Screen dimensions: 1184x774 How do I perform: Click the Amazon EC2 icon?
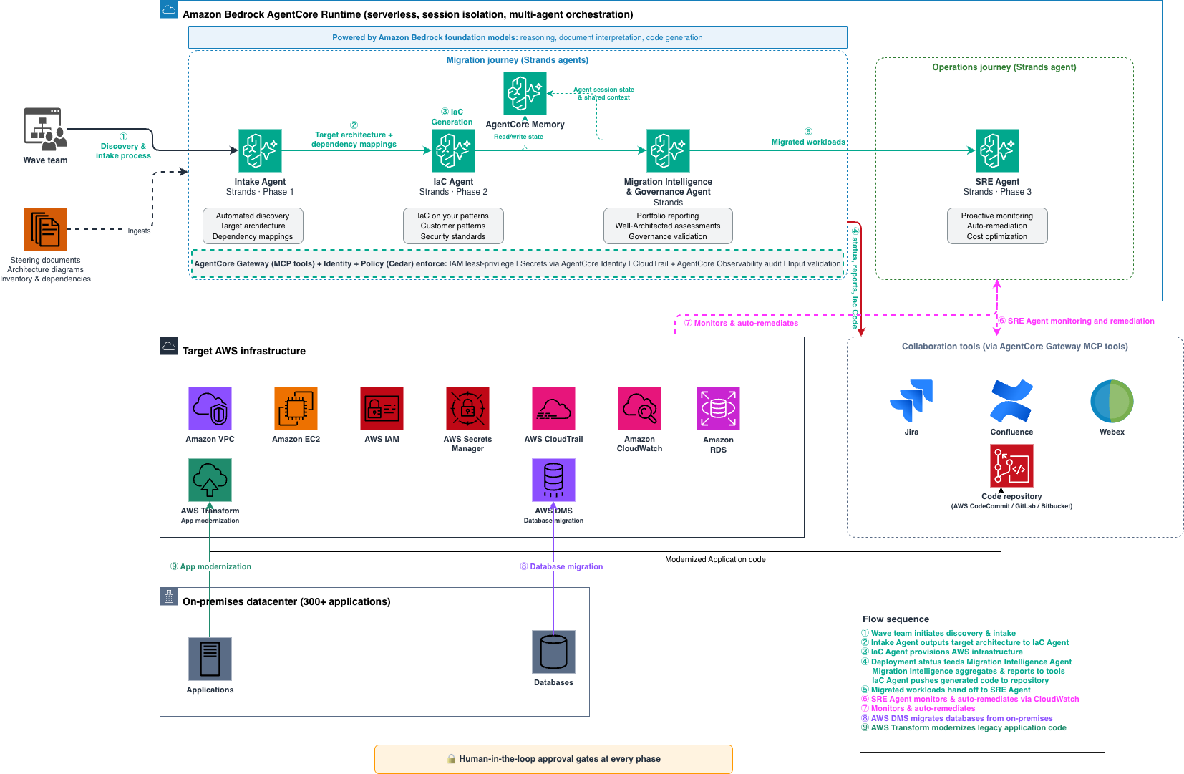coord(296,408)
